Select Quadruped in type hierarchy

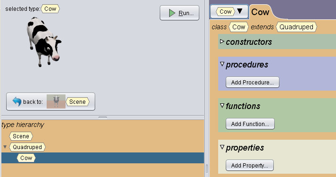27,147
